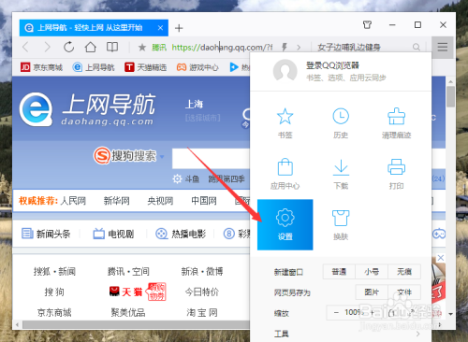Open the 人民网 recommended link
The width and height of the screenshot is (468, 342).
(x=73, y=201)
